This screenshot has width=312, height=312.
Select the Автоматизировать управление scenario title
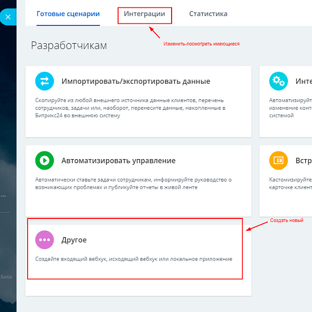point(119,161)
